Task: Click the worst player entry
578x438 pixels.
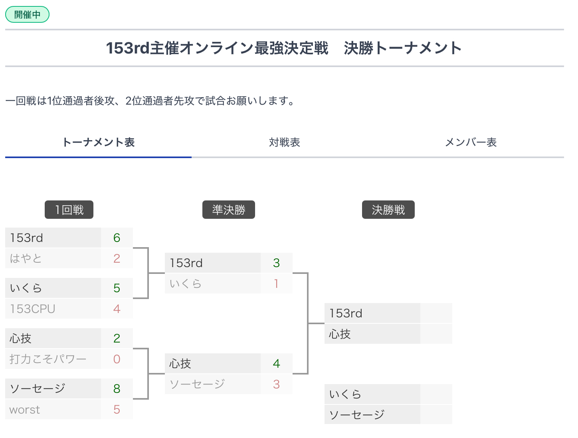Action: coord(53,409)
